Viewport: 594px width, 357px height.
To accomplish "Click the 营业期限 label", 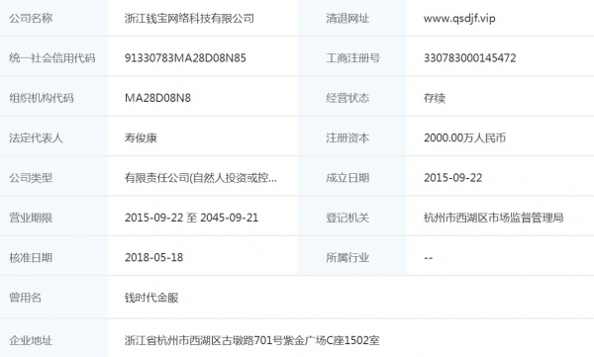I will [x=31, y=218].
